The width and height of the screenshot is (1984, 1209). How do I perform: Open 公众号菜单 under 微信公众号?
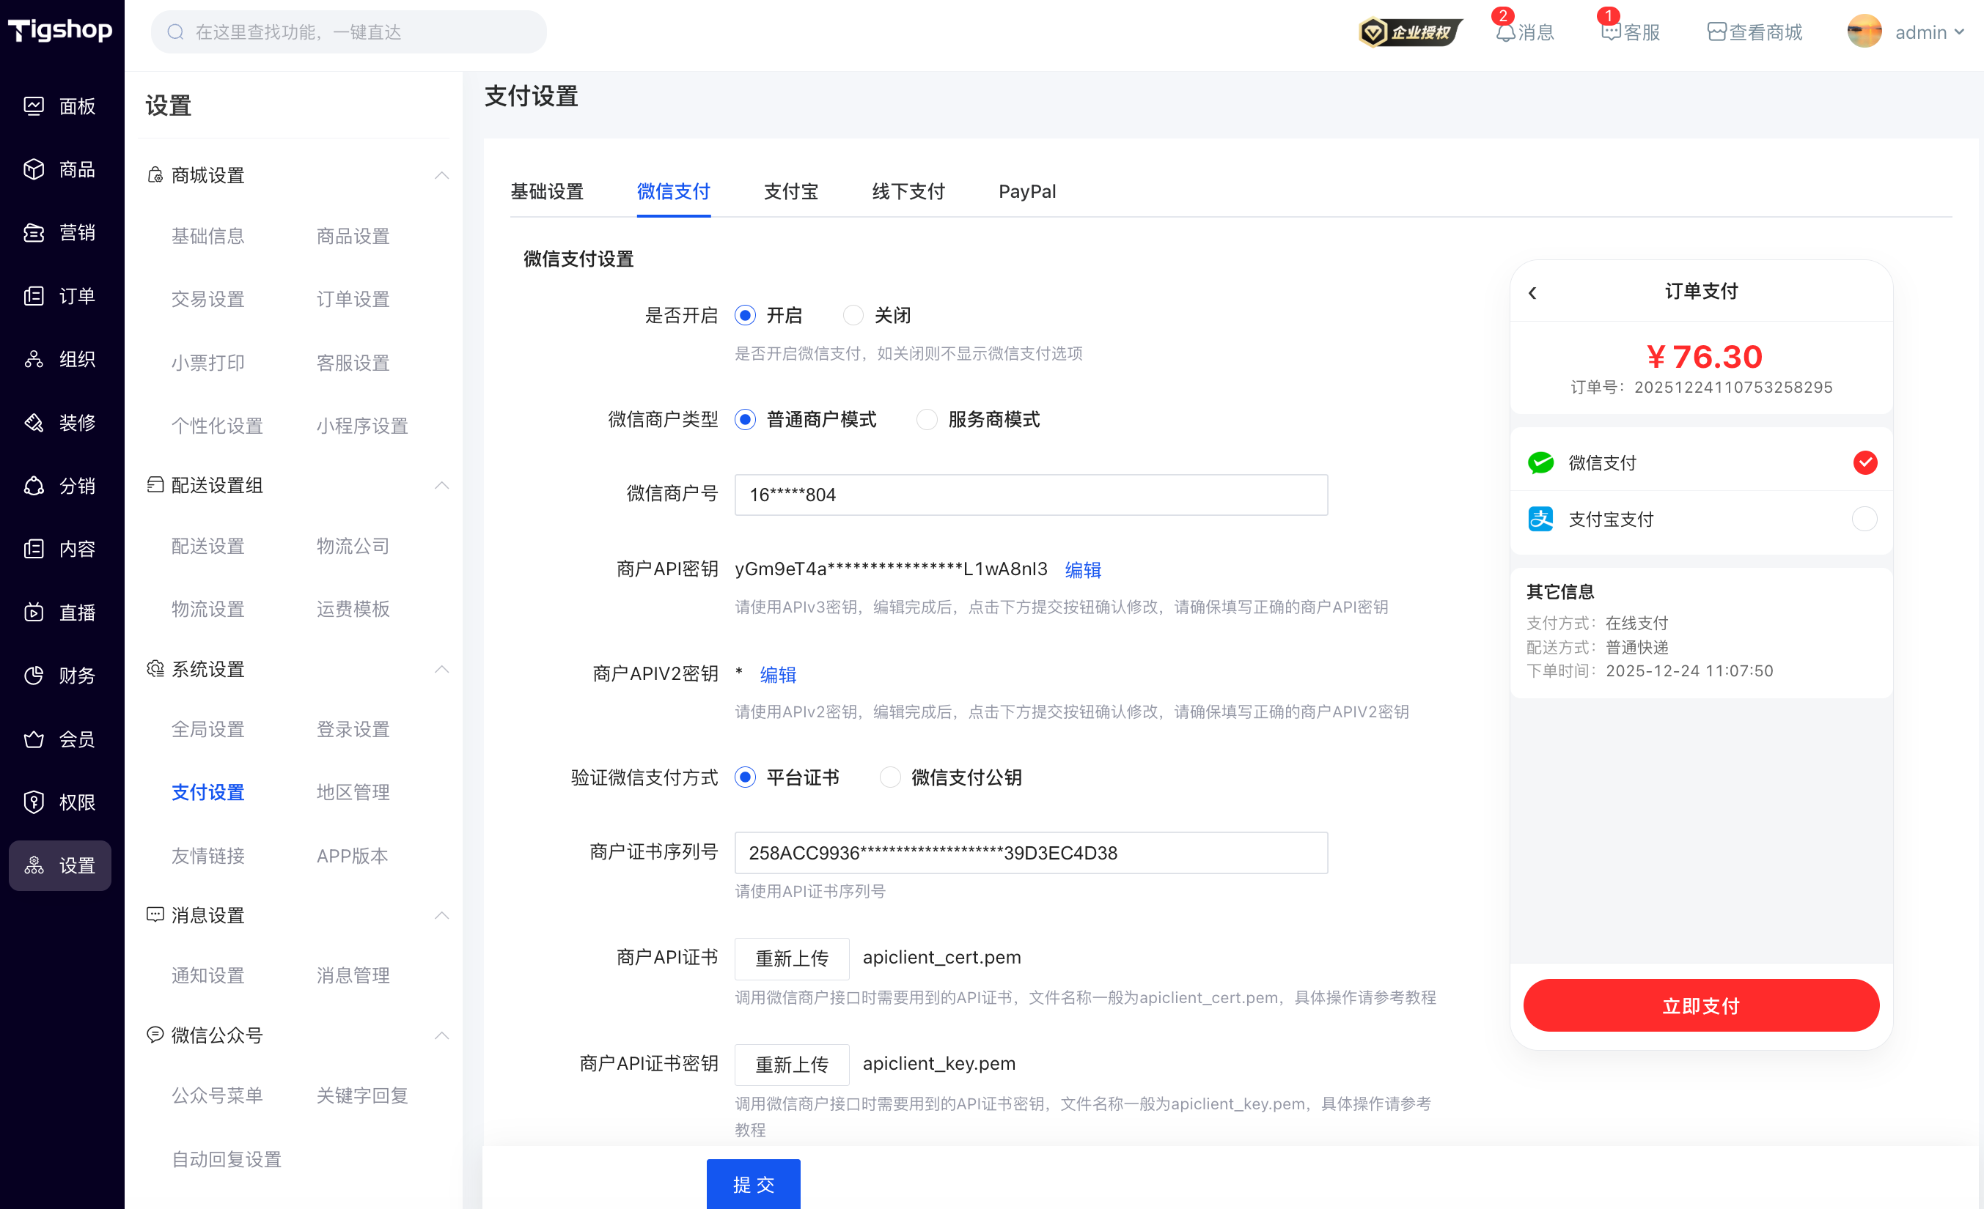[218, 1095]
